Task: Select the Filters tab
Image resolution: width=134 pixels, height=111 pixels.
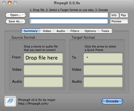Action: [x=75, y=31]
